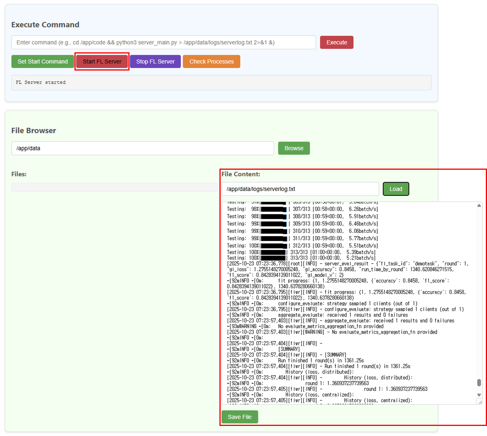
Task: Place cursor on the 'Run finished 1 round(s)' line
Action: point(320,360)
